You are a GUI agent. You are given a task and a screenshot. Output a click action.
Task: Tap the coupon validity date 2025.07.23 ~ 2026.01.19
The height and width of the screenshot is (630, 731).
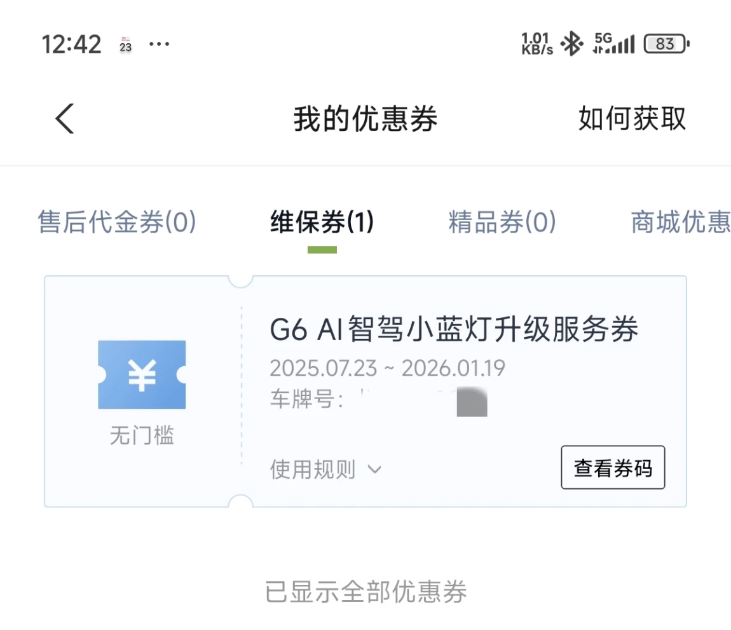387,368
